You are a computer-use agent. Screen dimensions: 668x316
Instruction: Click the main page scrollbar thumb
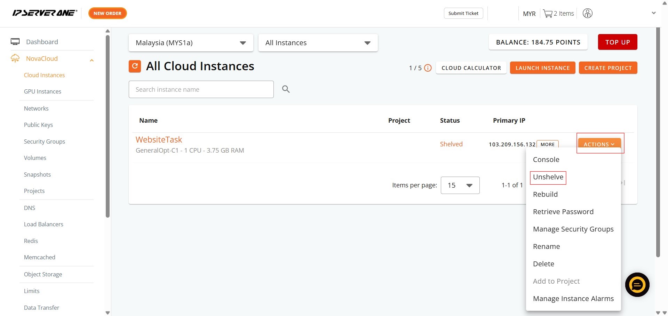[658, 143]
